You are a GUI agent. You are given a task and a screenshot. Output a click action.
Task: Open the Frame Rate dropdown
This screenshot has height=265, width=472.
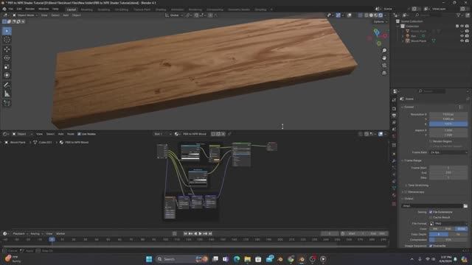coord(448,152)
